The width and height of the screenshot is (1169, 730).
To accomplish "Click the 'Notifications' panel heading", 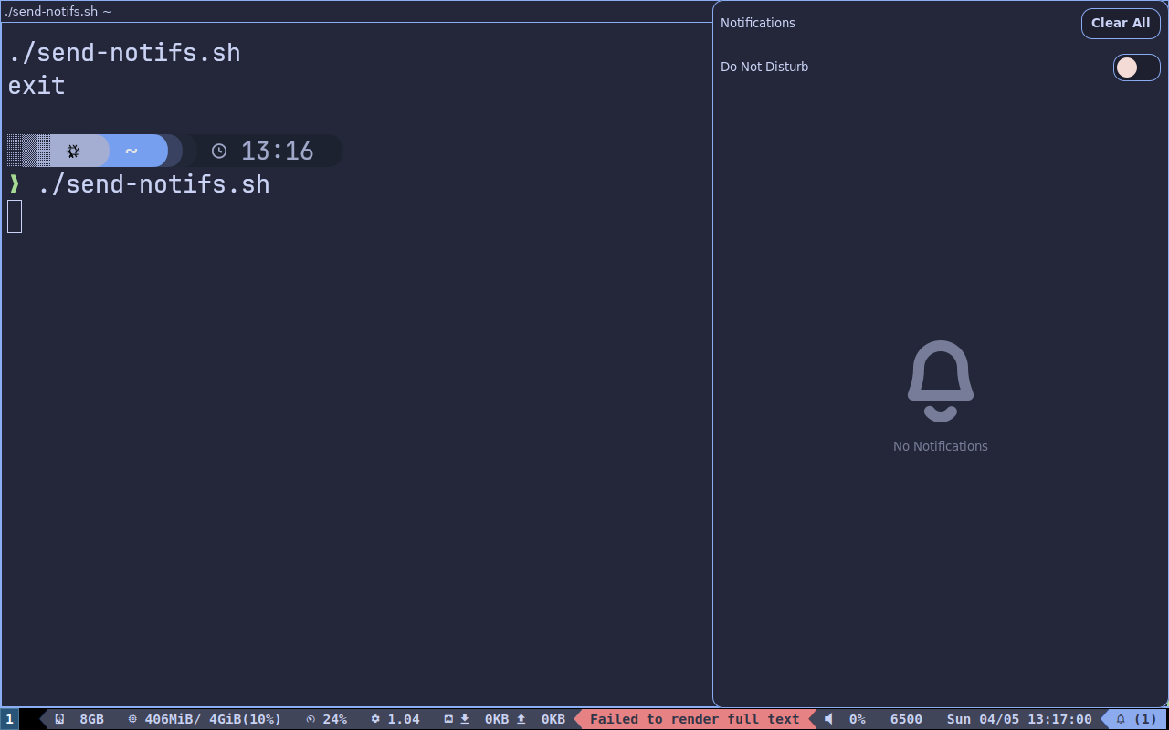I will tap(758, 23).
